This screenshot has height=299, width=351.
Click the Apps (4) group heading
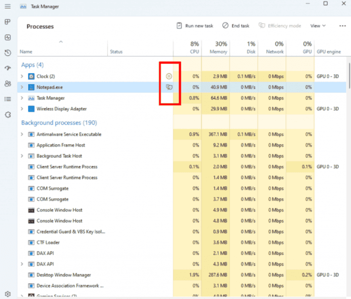(33, 65)
